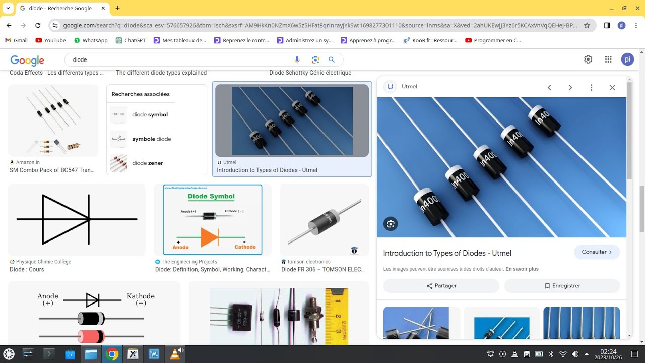Open three-dot menu in preview panel
The image size is (645, 363).
[x=591, y=87]
